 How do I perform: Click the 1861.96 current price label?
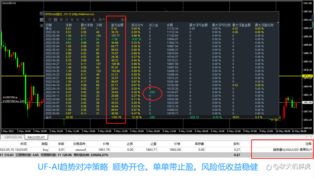tap(308, 102)
